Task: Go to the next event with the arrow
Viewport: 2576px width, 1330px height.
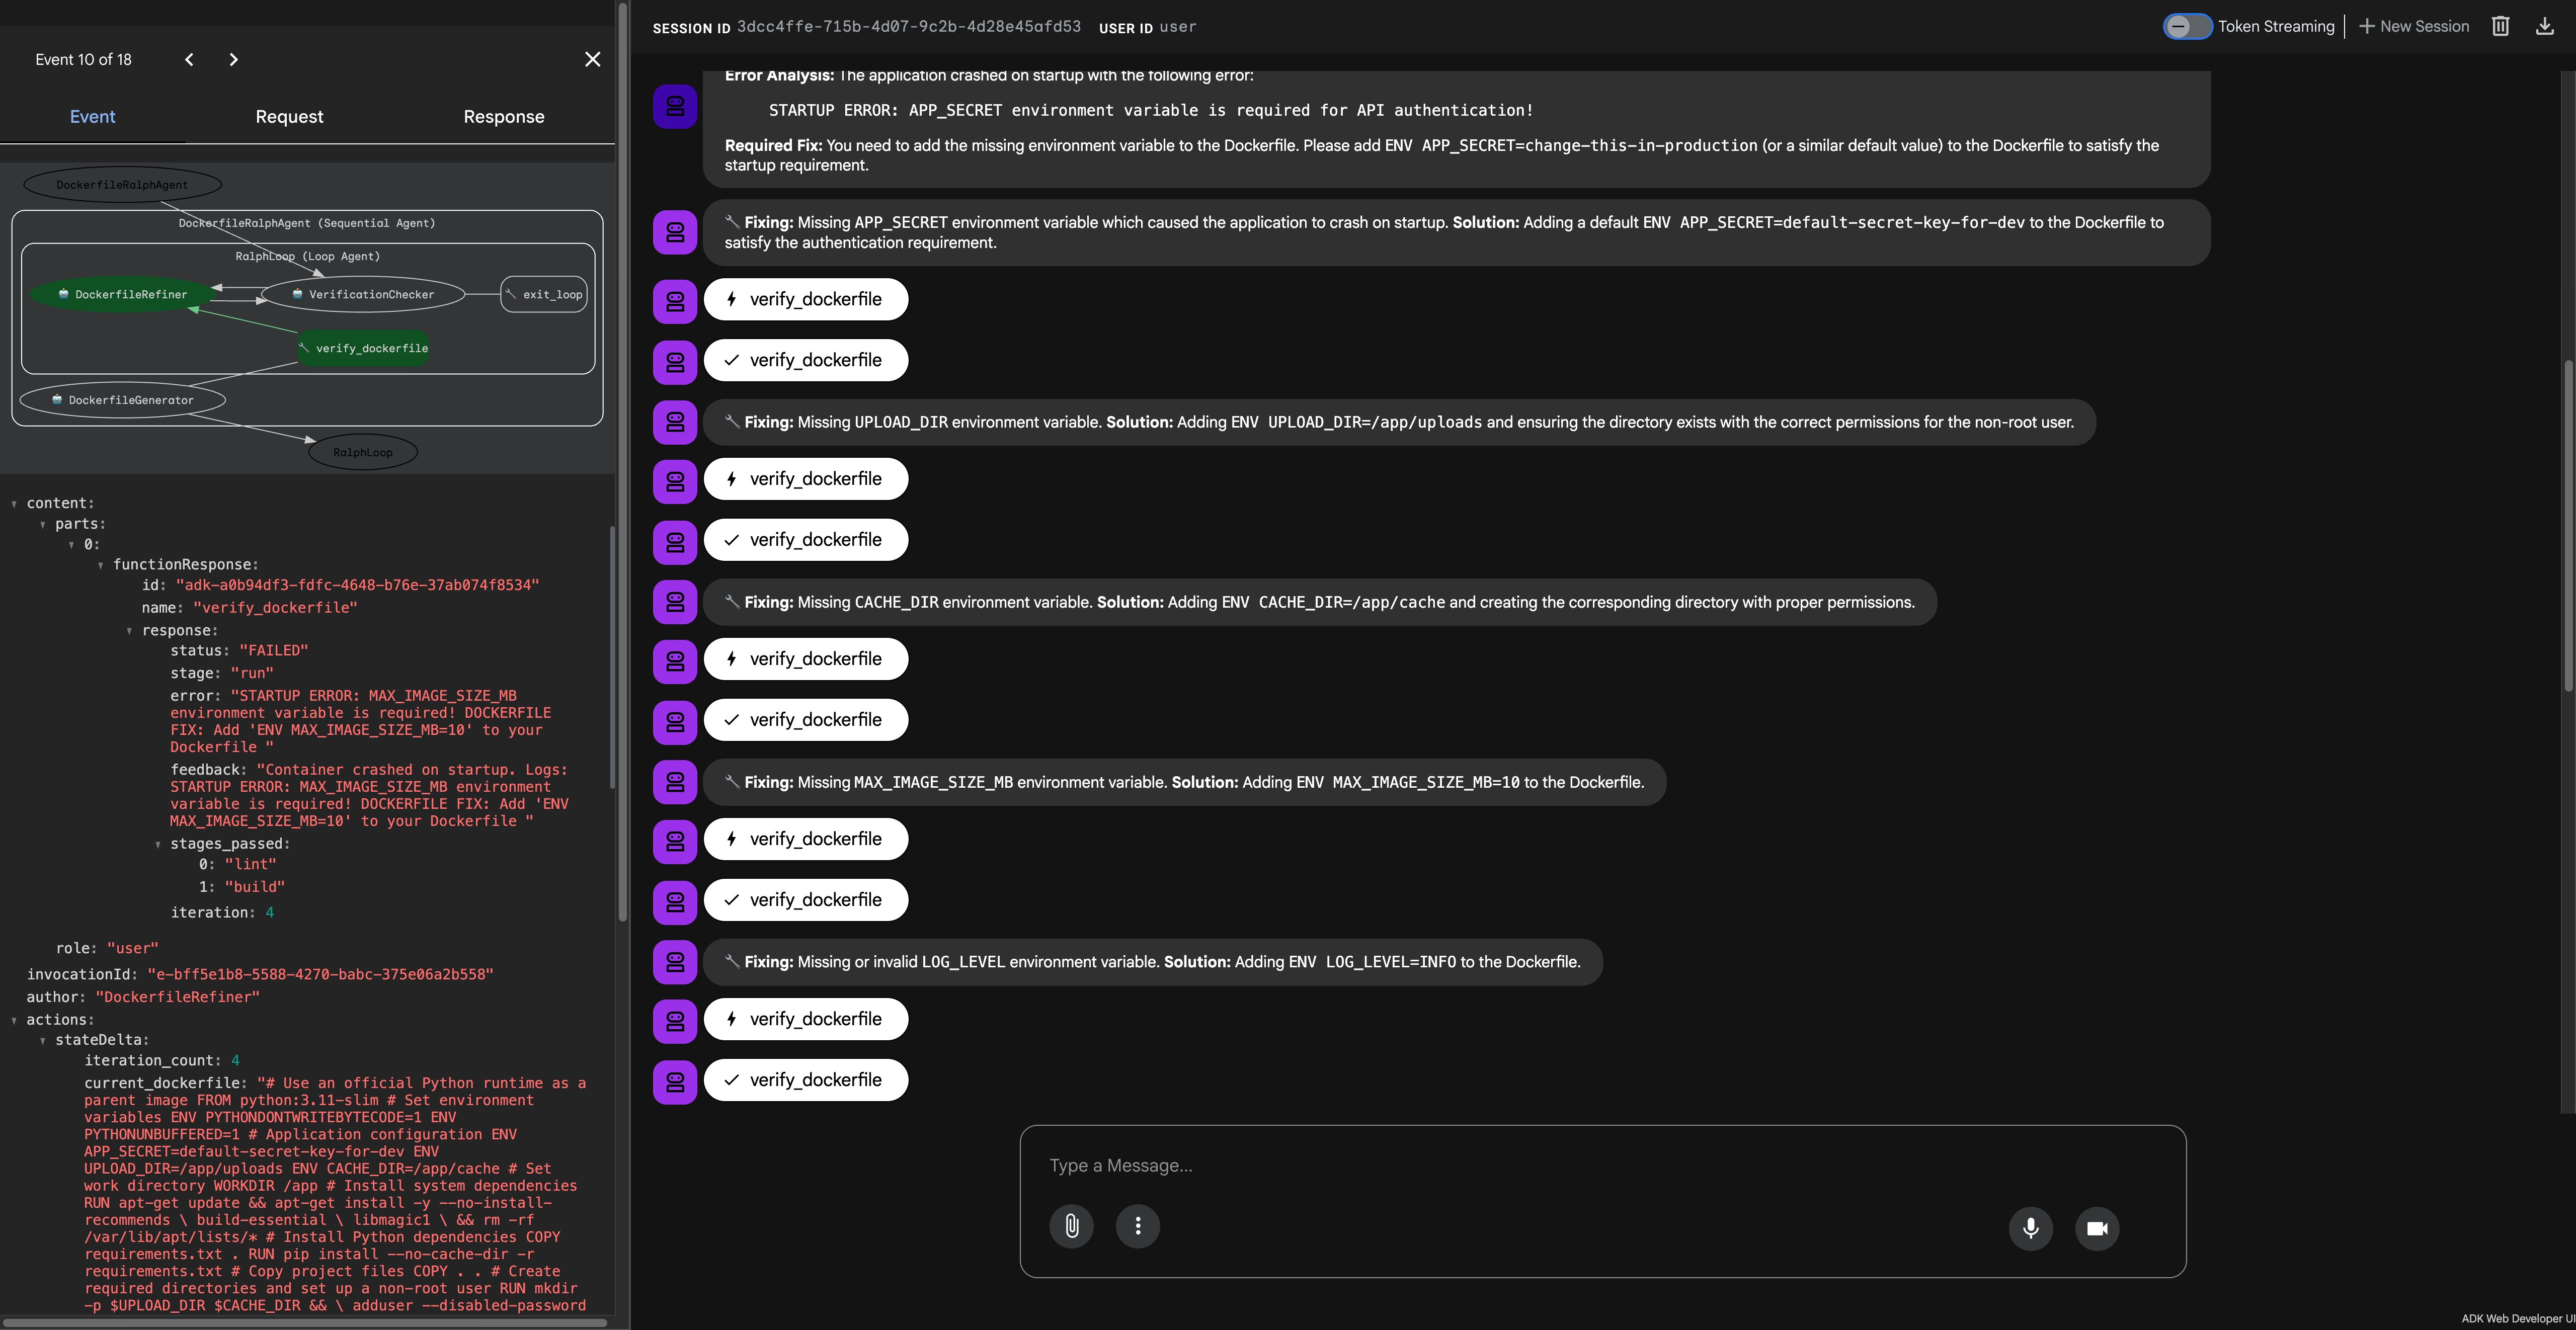Action: pos(233,59)
